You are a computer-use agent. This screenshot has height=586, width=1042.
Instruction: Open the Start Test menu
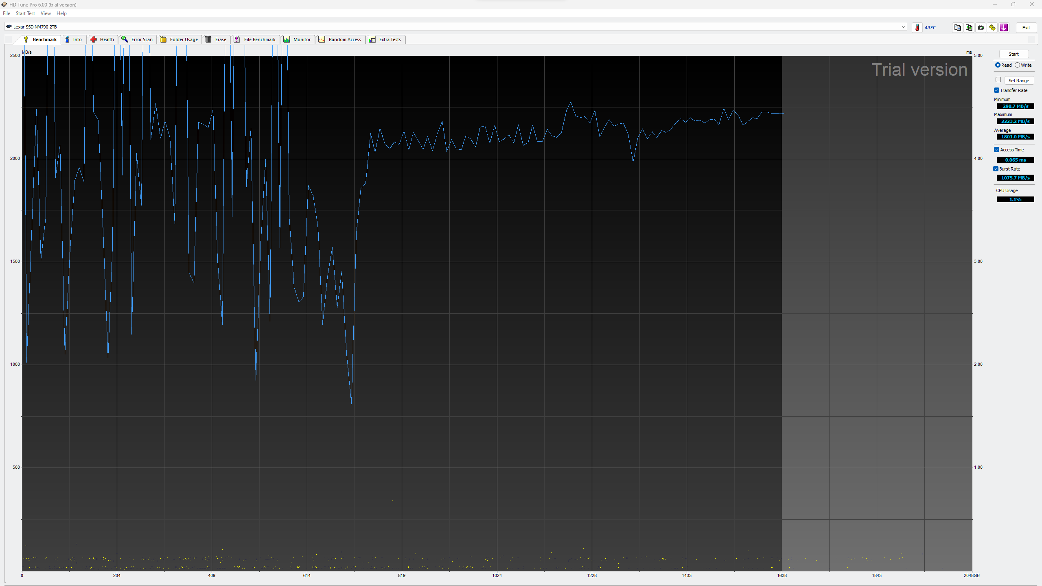[x=25, y=13]
